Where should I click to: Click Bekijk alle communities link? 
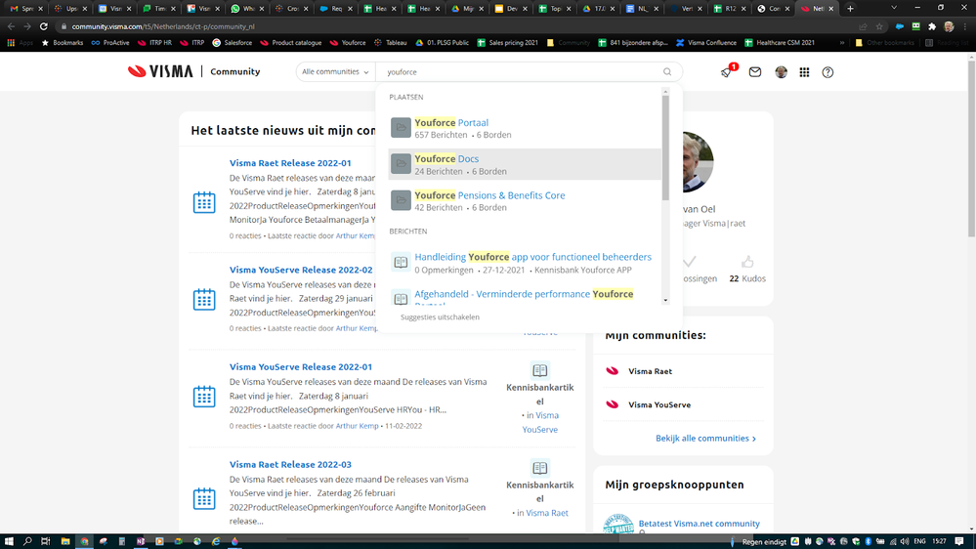click(x=705, y=439)
